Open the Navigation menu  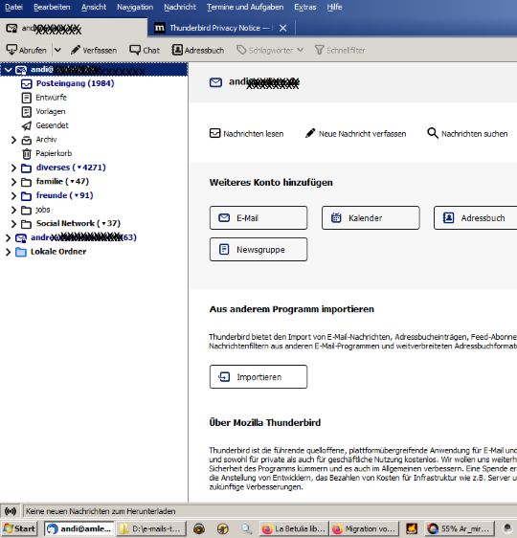coord(135,7)
